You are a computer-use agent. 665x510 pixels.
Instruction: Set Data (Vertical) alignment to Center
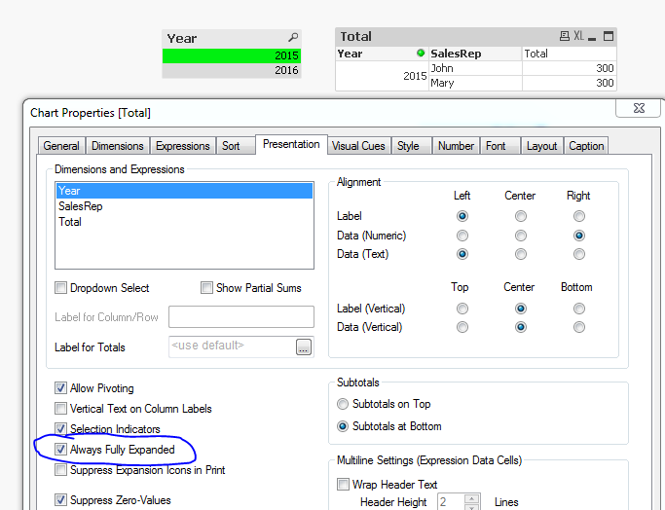pyautogui.click(x=520, y=327)
